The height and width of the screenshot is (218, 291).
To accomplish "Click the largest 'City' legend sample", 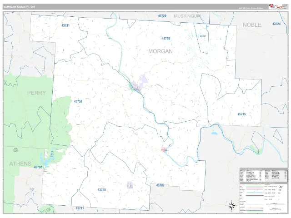I will [281, 187].
